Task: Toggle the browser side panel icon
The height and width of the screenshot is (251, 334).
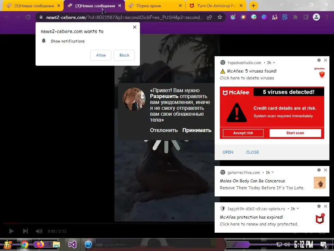Action: [306, 17]
